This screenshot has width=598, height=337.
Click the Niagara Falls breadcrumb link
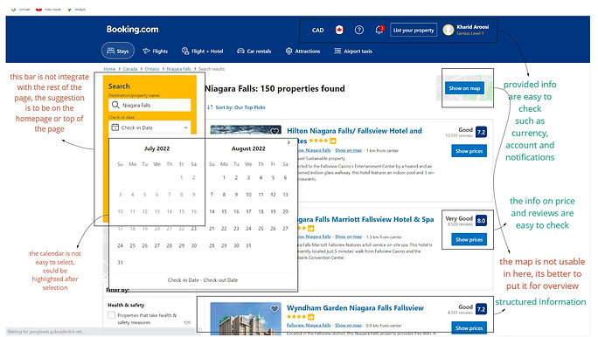point(178,69)
